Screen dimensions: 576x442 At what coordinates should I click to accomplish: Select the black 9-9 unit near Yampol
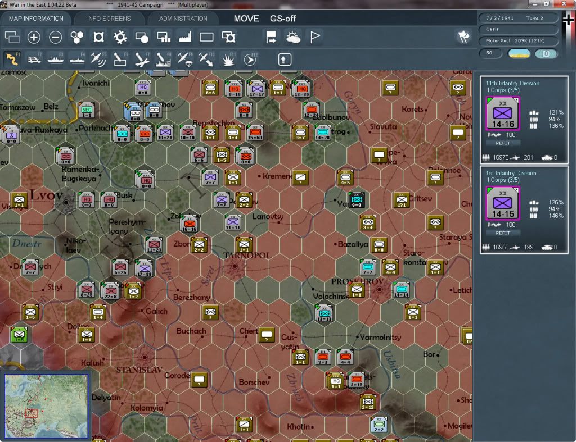[357, 200]
